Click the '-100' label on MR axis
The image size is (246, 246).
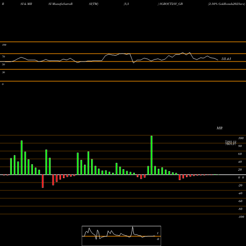coord(241,217)
